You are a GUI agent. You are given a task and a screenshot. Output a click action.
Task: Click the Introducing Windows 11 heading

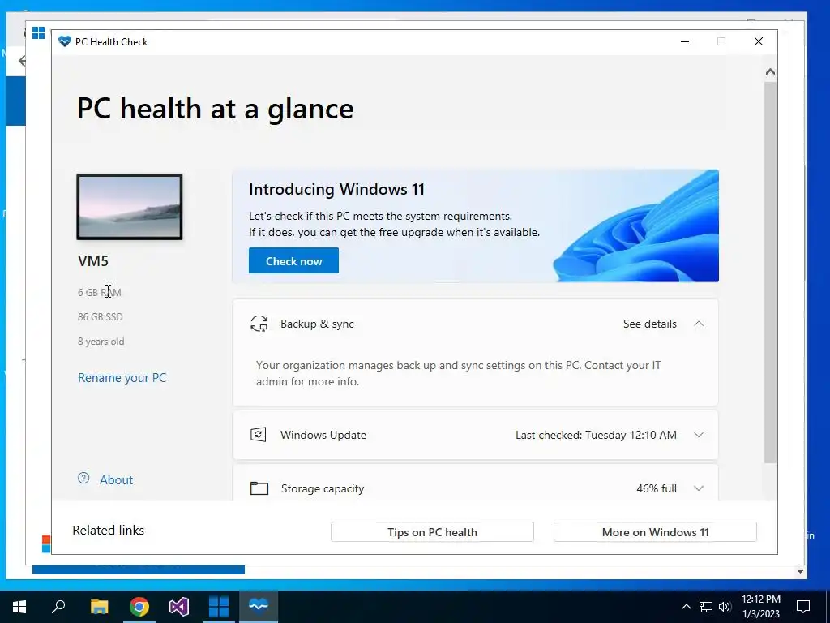[336, 189]
